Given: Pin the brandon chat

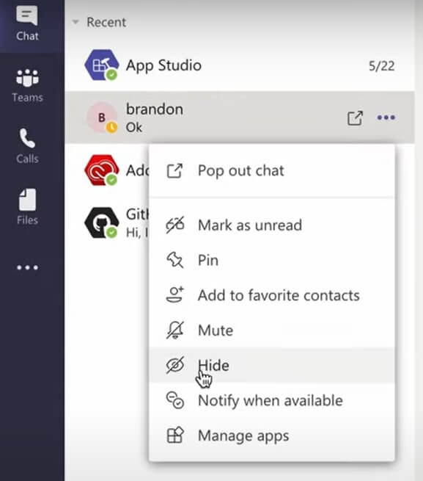Looking at the screenshot, I should [272, 260].
